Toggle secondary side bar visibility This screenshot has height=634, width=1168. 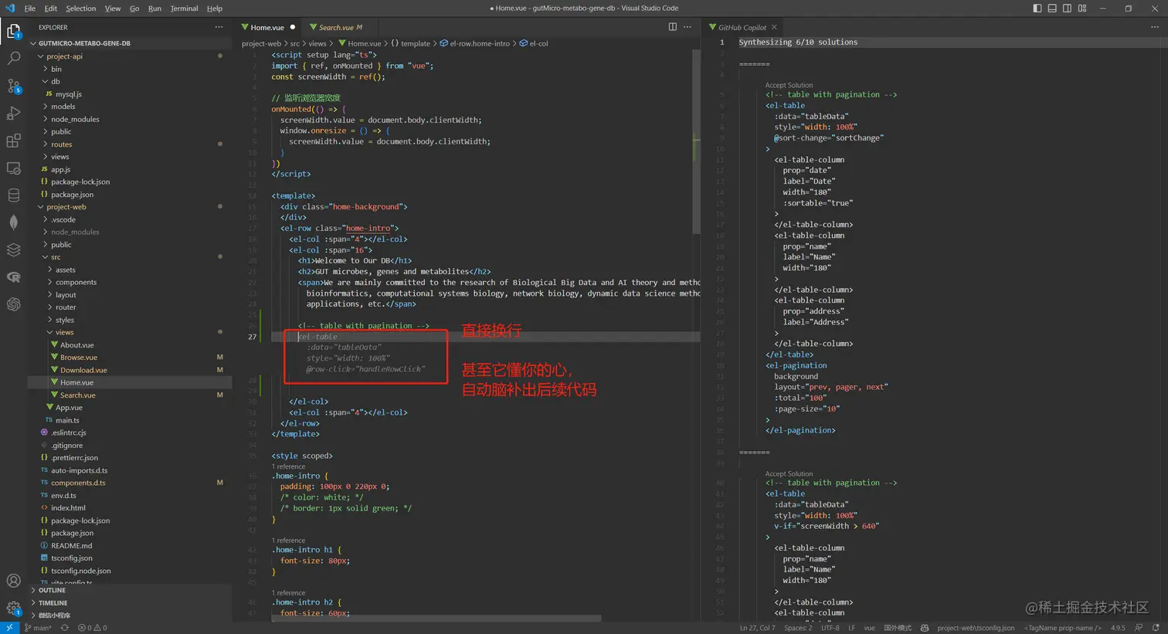[1067, 8]
